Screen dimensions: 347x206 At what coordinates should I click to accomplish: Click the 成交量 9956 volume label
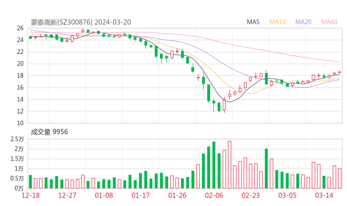(49, 132)
